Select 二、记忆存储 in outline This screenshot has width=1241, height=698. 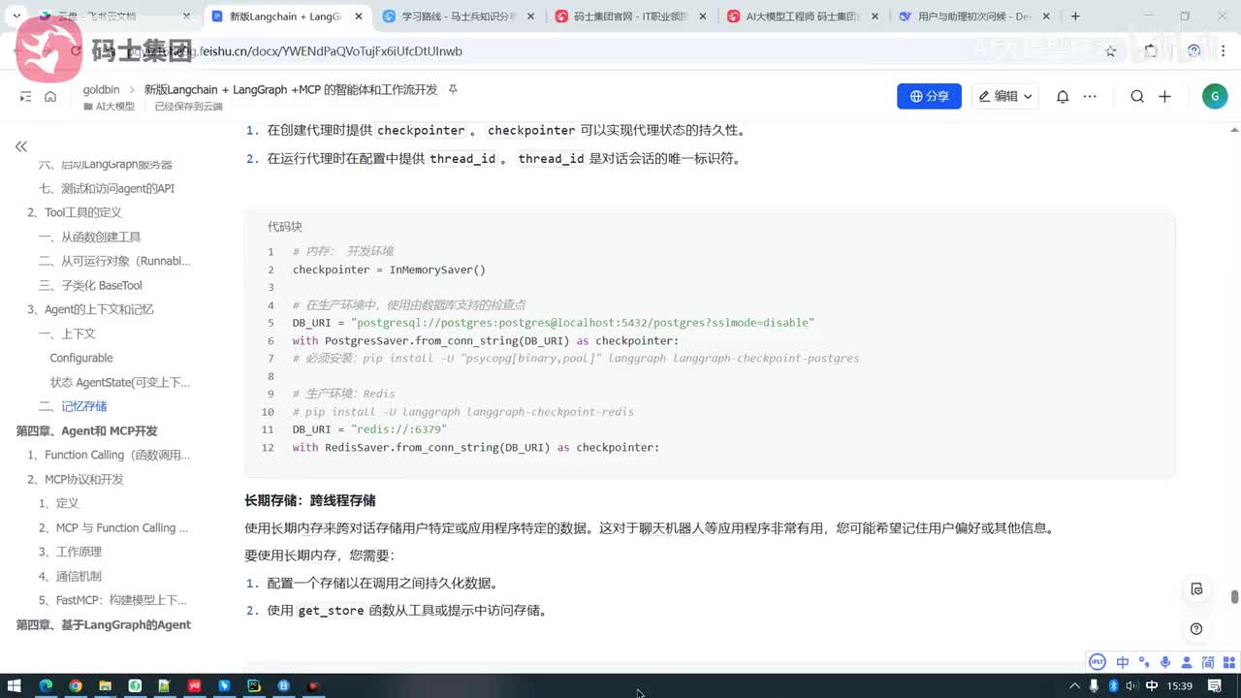(73, 406)
